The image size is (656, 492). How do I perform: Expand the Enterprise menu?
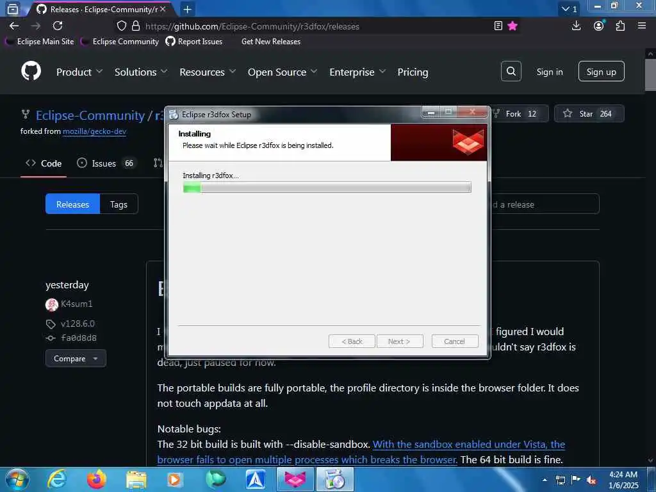pos(357,72)
